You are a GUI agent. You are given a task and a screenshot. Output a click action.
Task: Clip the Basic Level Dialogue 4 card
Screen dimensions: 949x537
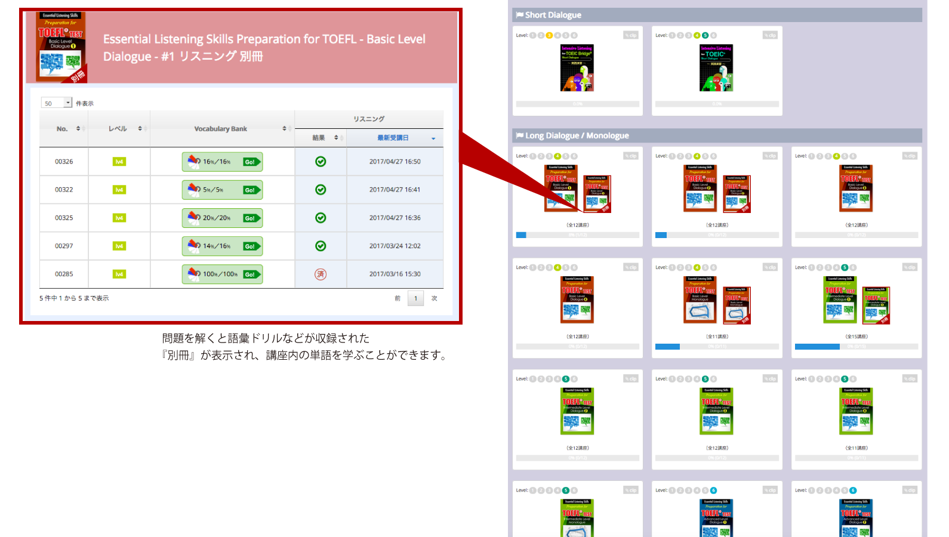[x=631, y=267]
